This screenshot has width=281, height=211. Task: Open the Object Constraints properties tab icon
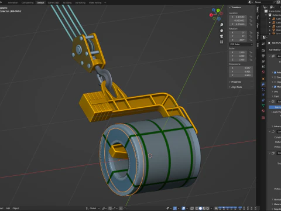coord(263,100)
